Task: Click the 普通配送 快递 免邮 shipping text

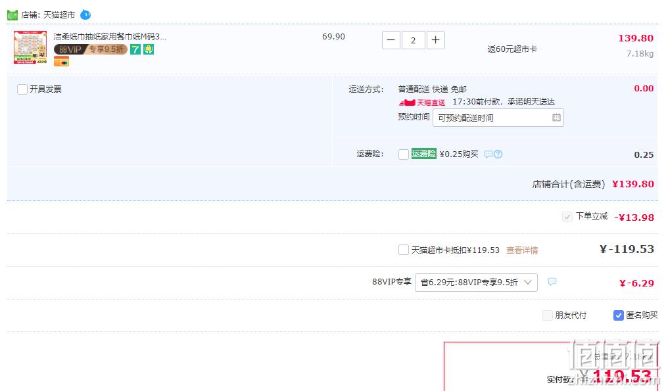Action: [433, 89]
